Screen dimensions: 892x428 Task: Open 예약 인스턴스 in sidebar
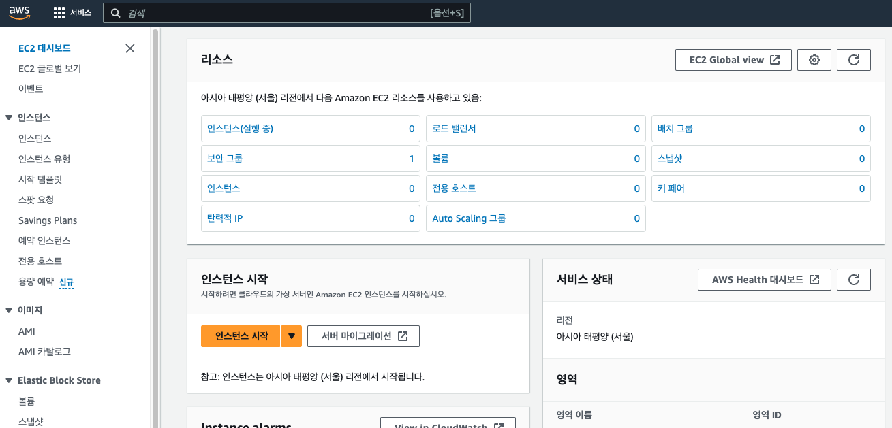tap(44, 241)
